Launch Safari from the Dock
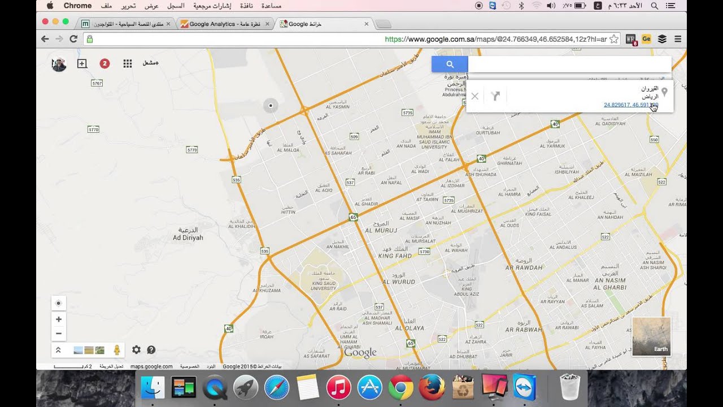Screen dimensions: 723x407 click(x=277, y=388)
